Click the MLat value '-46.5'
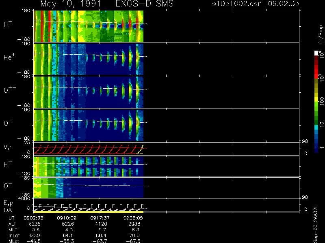 pyautogui.click(x=34, y=241)
